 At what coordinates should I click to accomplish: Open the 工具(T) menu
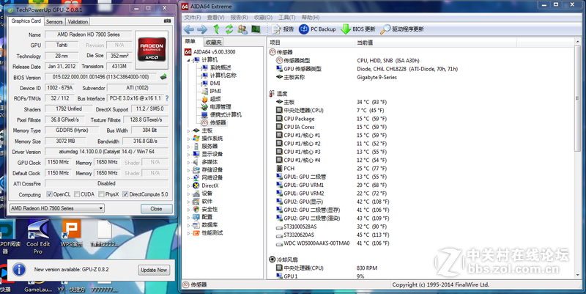(x=287, y=17)
